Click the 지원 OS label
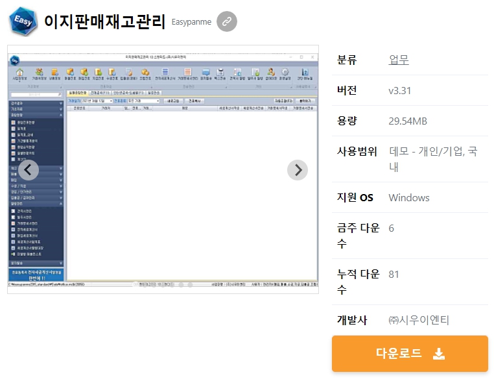The image size is (494, 381). click(355, 197)
